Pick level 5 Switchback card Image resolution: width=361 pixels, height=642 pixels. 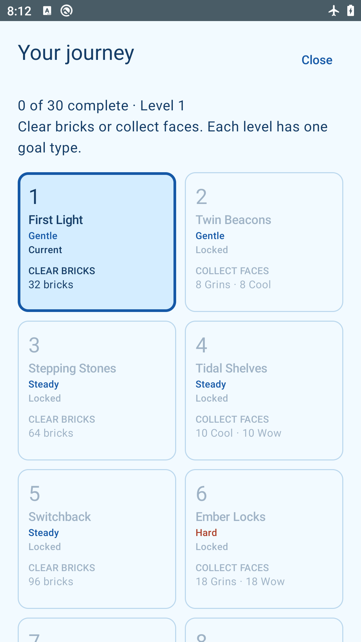97,539
